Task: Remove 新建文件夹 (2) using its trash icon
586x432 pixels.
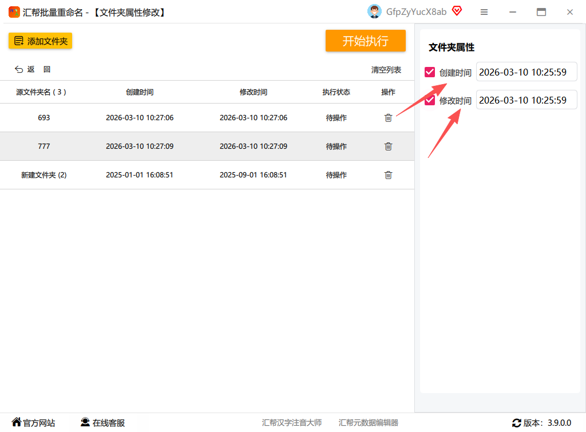Action: [389, 175]
